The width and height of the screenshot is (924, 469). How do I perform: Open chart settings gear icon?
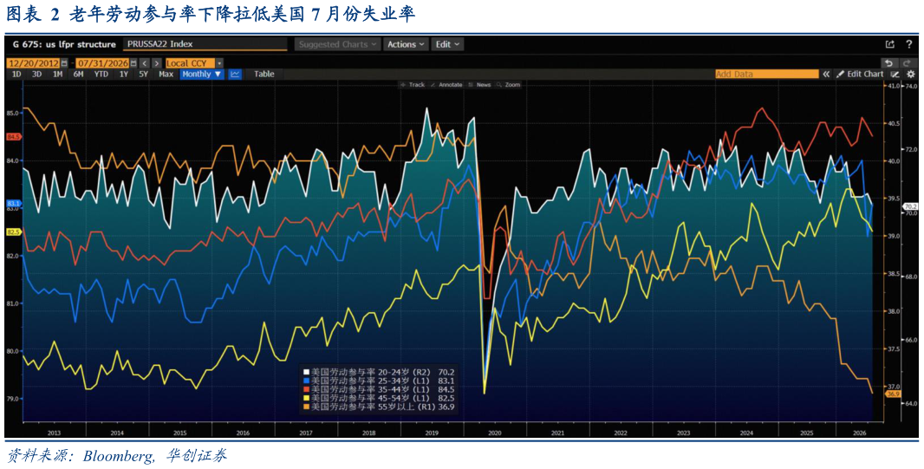[910, 75]
